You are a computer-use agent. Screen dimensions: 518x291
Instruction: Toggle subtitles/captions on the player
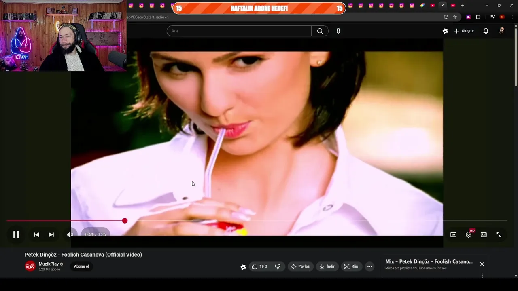[454, 235]
